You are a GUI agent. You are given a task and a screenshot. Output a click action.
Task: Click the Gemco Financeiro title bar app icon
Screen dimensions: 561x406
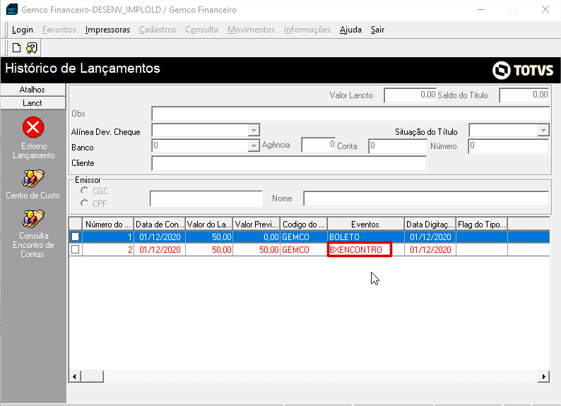(x=11, y=9)
